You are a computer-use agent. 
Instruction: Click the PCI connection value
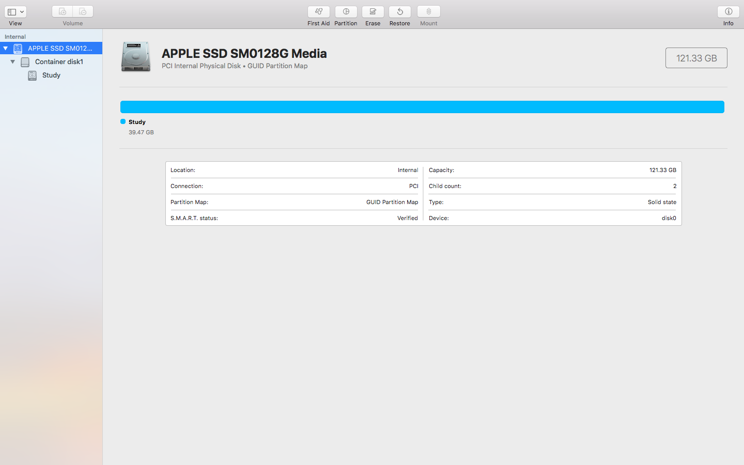click(414, 186)
